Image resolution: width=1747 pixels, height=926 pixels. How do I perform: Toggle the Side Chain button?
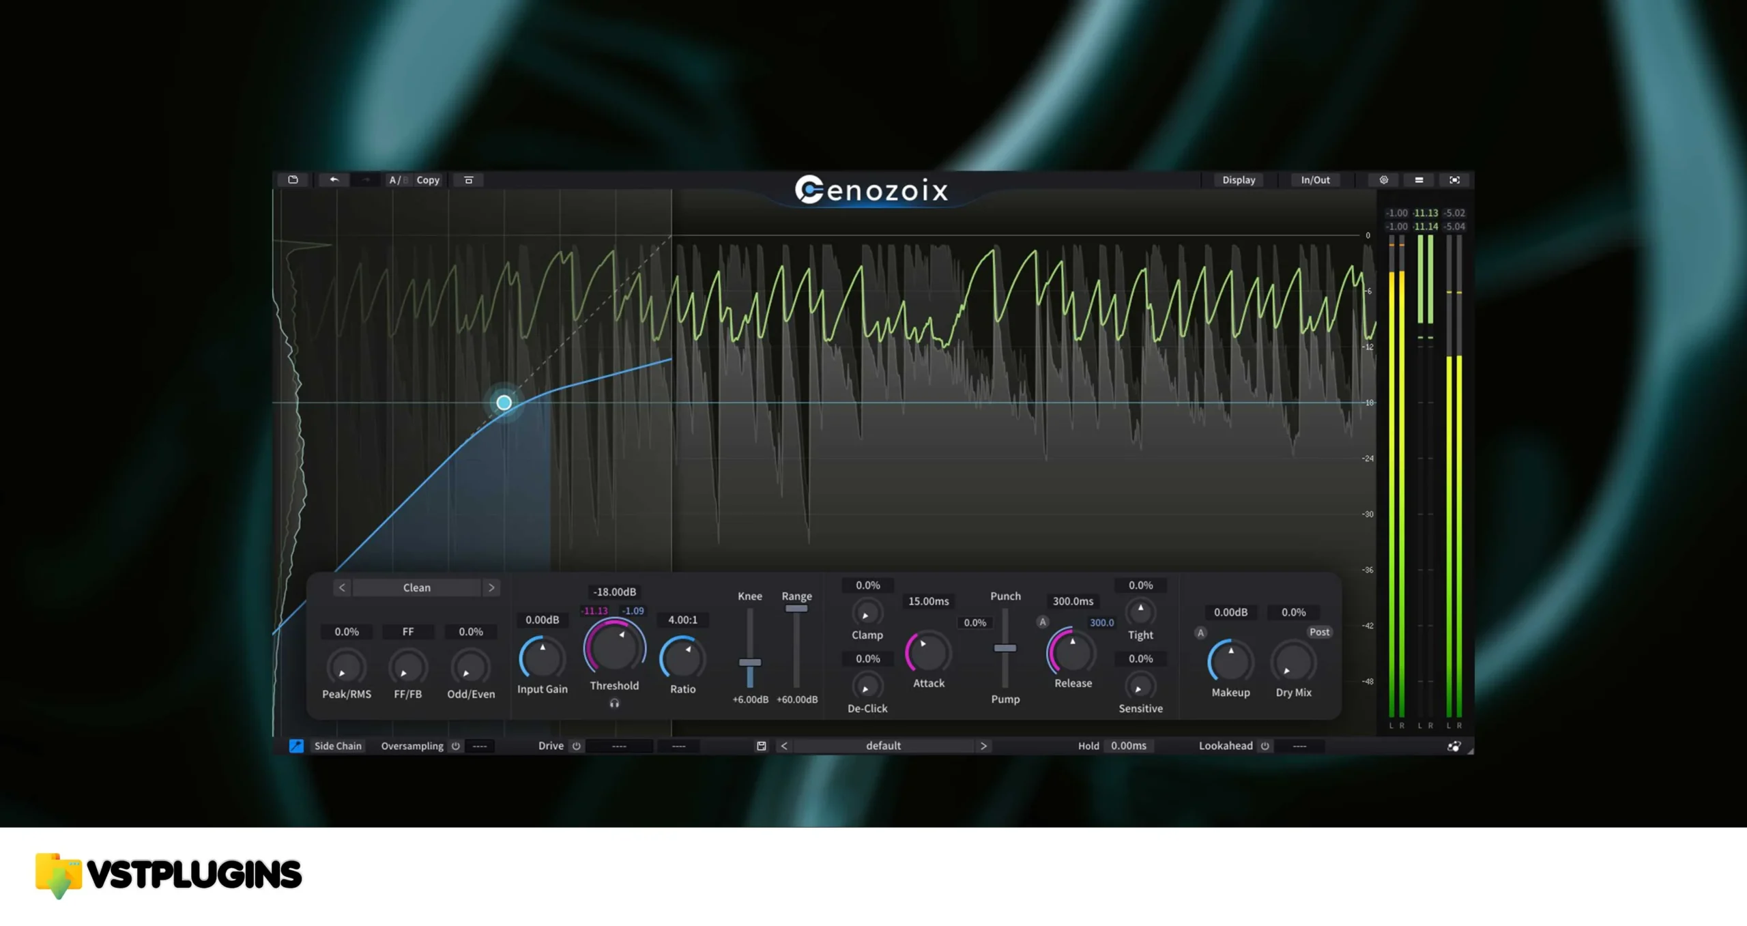coord(338,746)
